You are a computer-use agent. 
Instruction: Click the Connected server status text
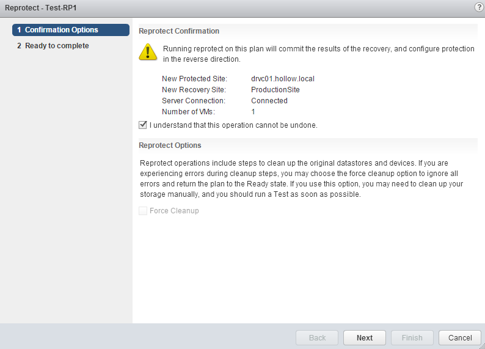click(269, 101)
